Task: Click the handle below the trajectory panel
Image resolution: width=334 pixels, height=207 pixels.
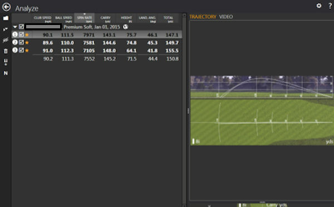Action: pyautogui.click(x=262, y=202)
